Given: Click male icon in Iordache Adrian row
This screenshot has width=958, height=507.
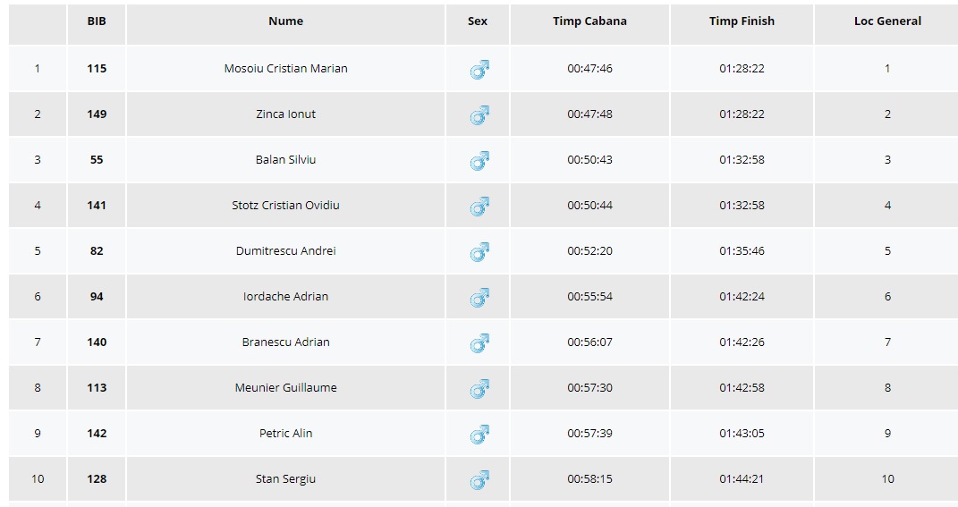Looking at the screenshot, I should click(479, 298).
